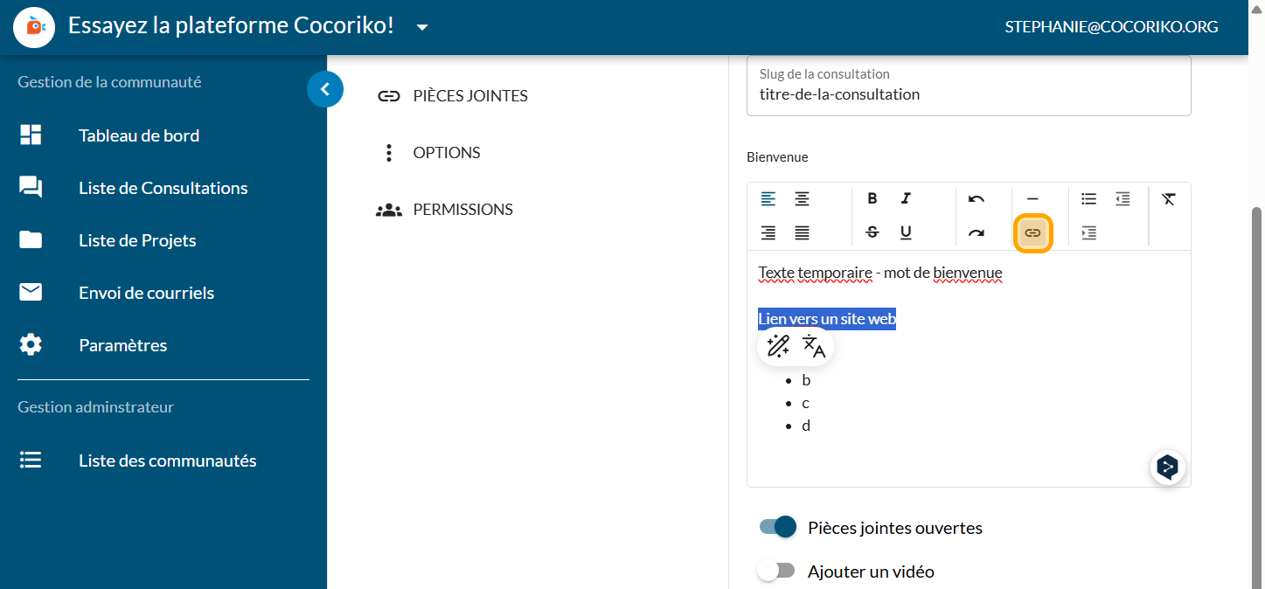This screenshot has height=589, width=1265.
Task: Click STEPHANIE@COCORIKO.ORG account button
Action: click(1111, 27)
